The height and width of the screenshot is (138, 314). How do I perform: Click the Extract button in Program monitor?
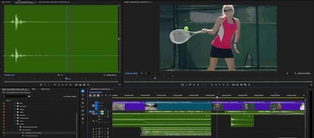(237, 85)
